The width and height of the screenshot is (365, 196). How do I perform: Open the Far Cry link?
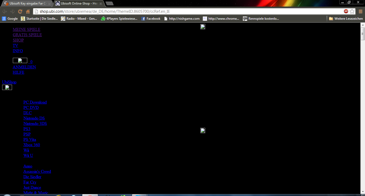click(x=30, y=182)
